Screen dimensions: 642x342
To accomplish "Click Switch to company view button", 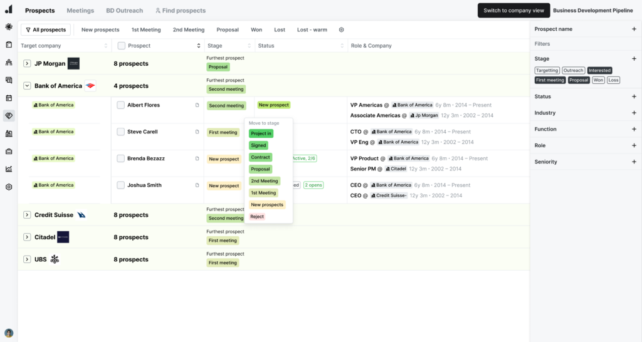I will (514, 11).
